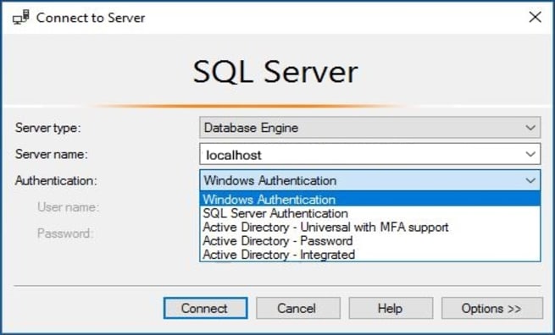This screenshot has height=335, width=555.
Task: Open the Server type dropdown
Action: (370, 128)
